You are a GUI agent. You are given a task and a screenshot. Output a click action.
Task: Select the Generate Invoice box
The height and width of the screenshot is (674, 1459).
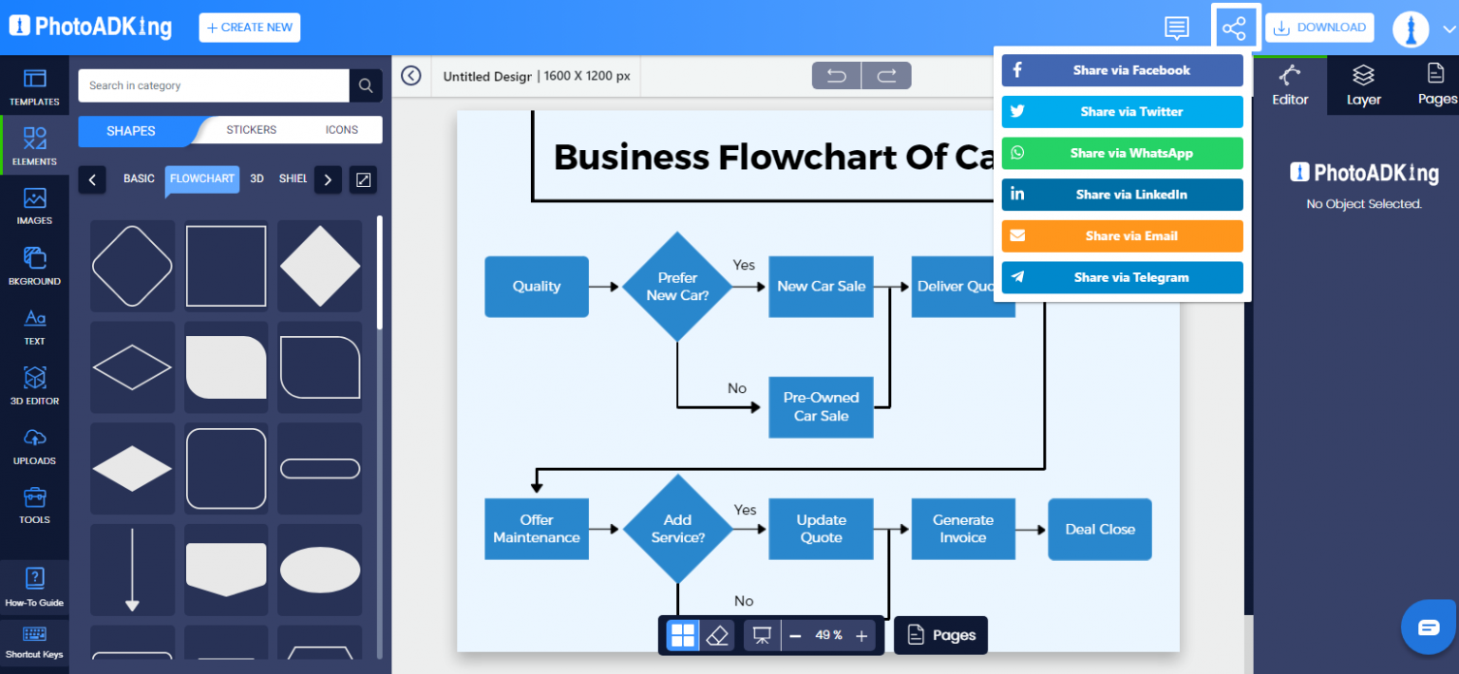[963, 529]
